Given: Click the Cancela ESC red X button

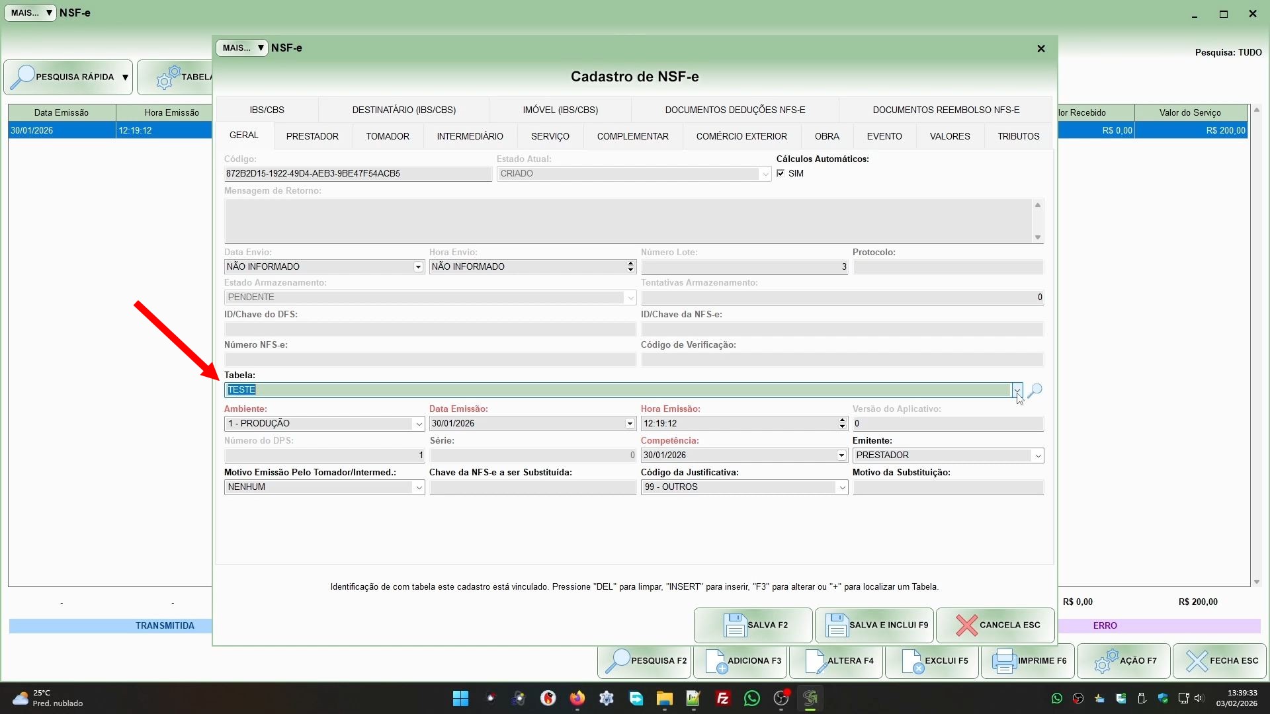Looking at the screenshot, I should point(995,625).
